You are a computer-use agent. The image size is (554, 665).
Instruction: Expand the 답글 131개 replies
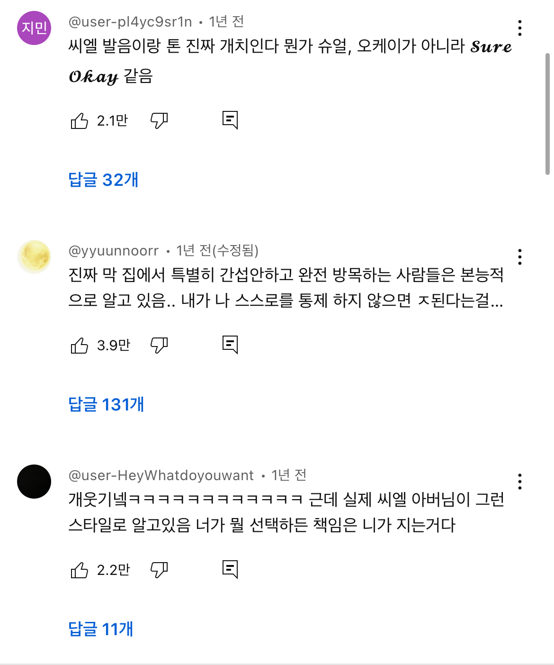[106, 405]
